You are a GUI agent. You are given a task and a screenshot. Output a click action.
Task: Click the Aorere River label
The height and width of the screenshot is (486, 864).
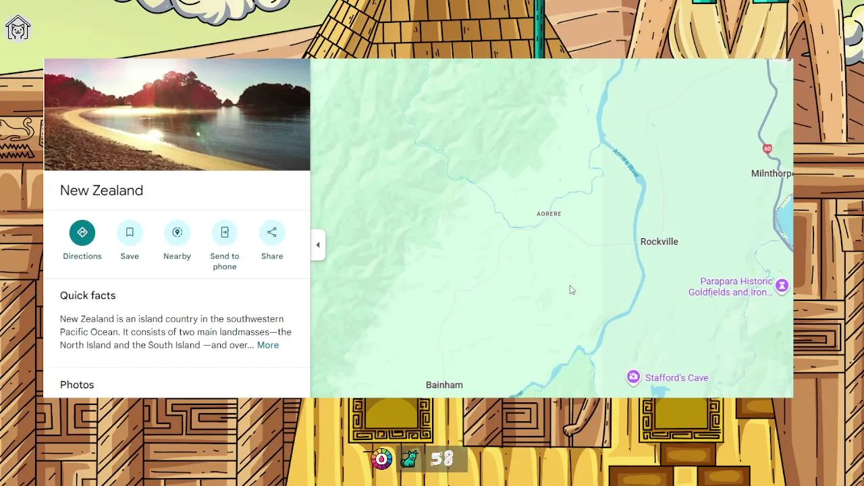point(626,163)
